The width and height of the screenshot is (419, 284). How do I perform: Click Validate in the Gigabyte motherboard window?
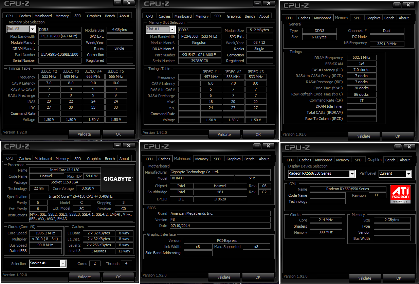(x=224, y=277)
